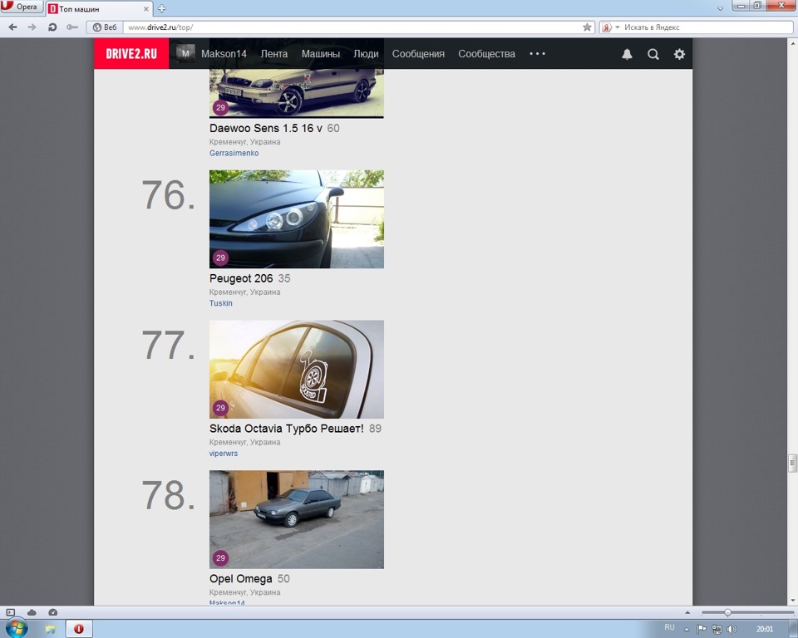Viewport: 798px width, 638px height.
Task: Click the 29 badge on Daewoo photo
Action: [x=220, y=107]
